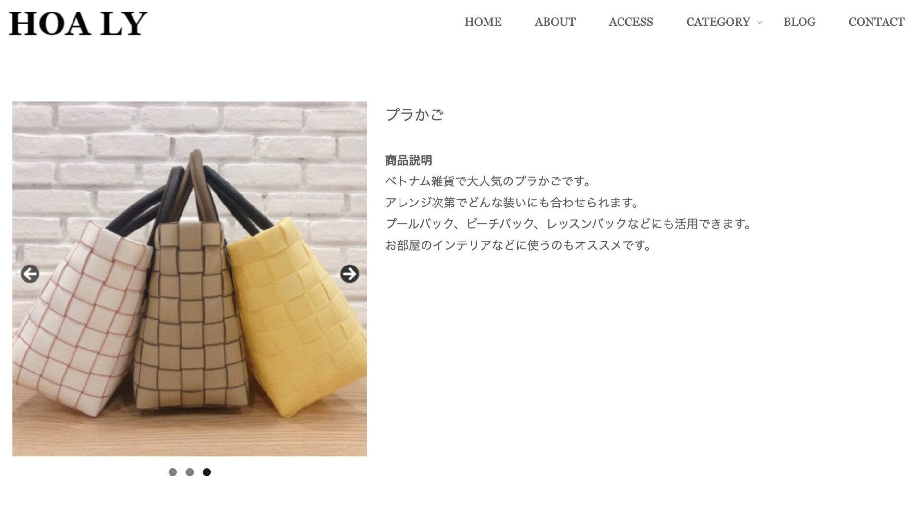Open the CONTACT page link

876,22
